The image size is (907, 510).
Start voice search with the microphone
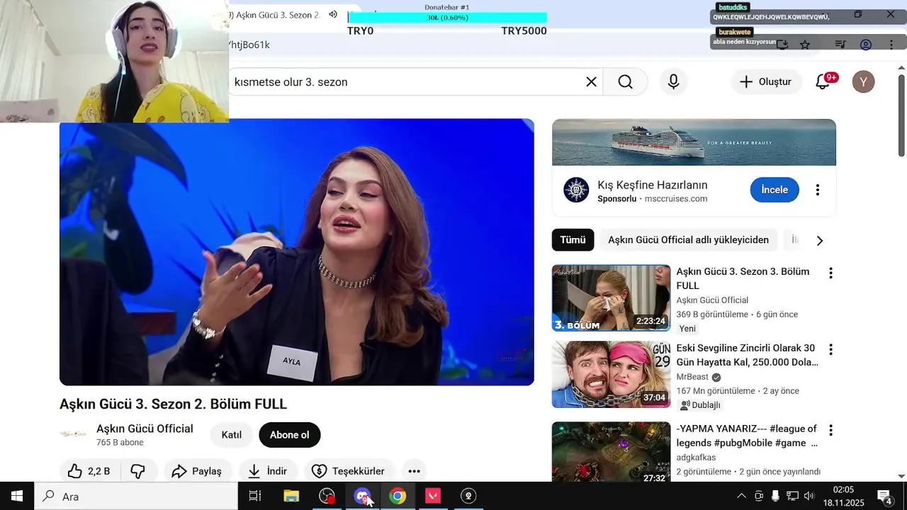pos(674,82)
